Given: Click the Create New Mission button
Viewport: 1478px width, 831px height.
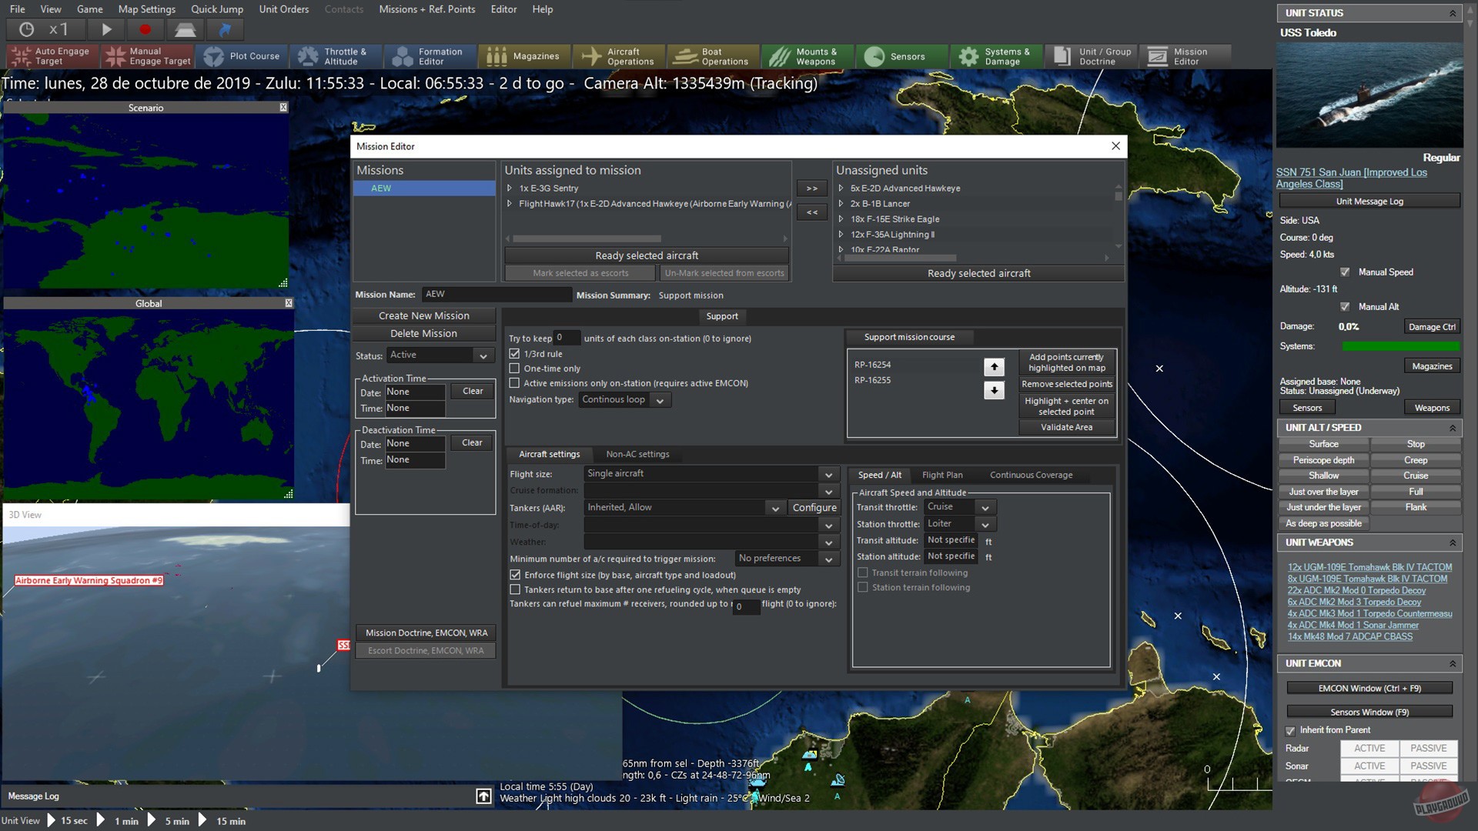Looking at the screenshot, I should pyautogui.click(x=423, y=315).
